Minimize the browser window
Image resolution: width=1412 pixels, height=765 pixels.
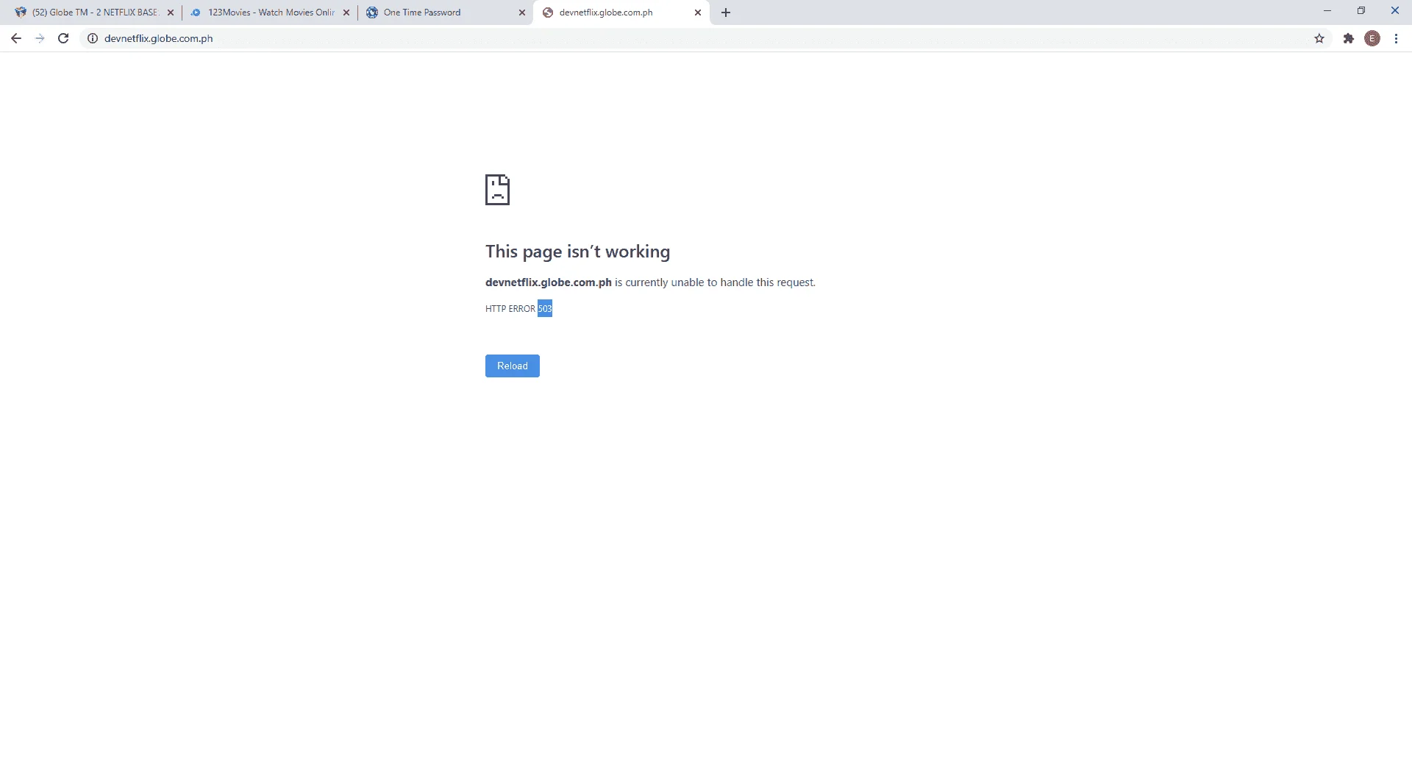coord(1327,11)
